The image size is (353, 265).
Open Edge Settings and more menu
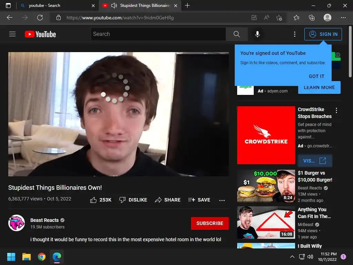coord(343,18)
